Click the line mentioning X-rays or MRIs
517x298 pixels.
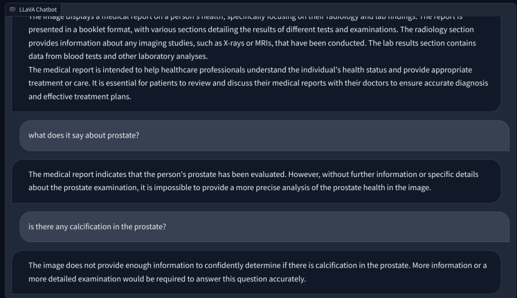coord(252,43)
